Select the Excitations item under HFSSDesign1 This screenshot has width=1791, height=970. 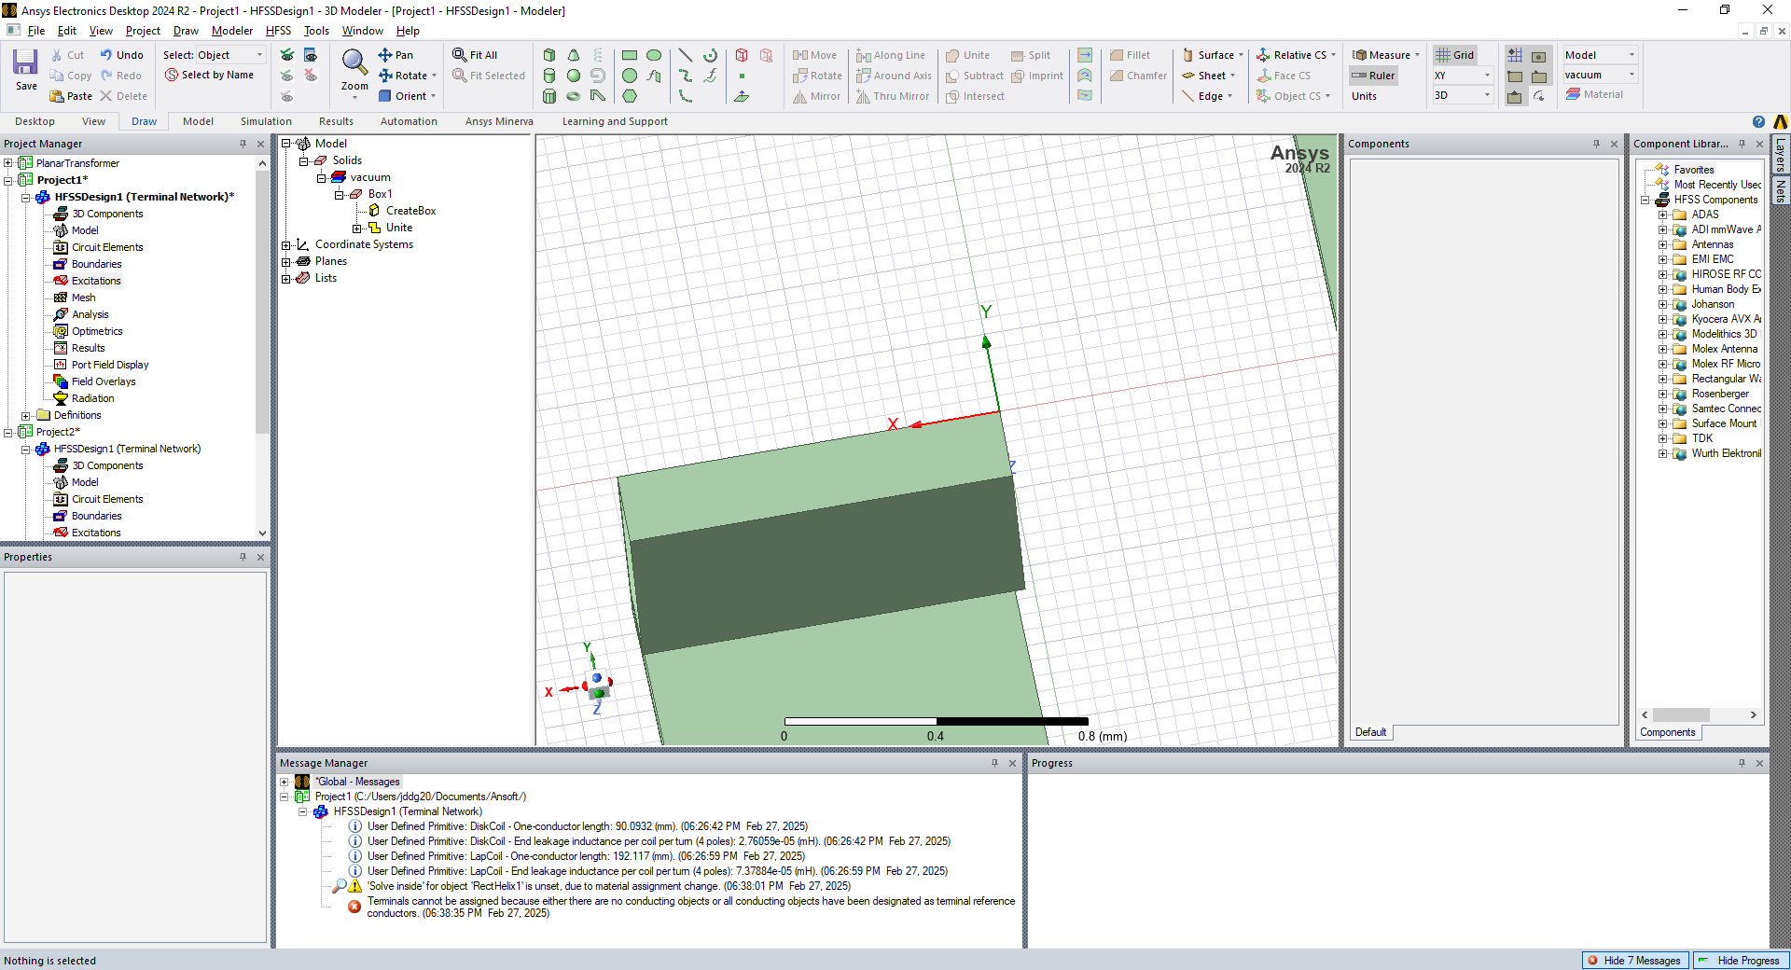[x=96, y=281]
